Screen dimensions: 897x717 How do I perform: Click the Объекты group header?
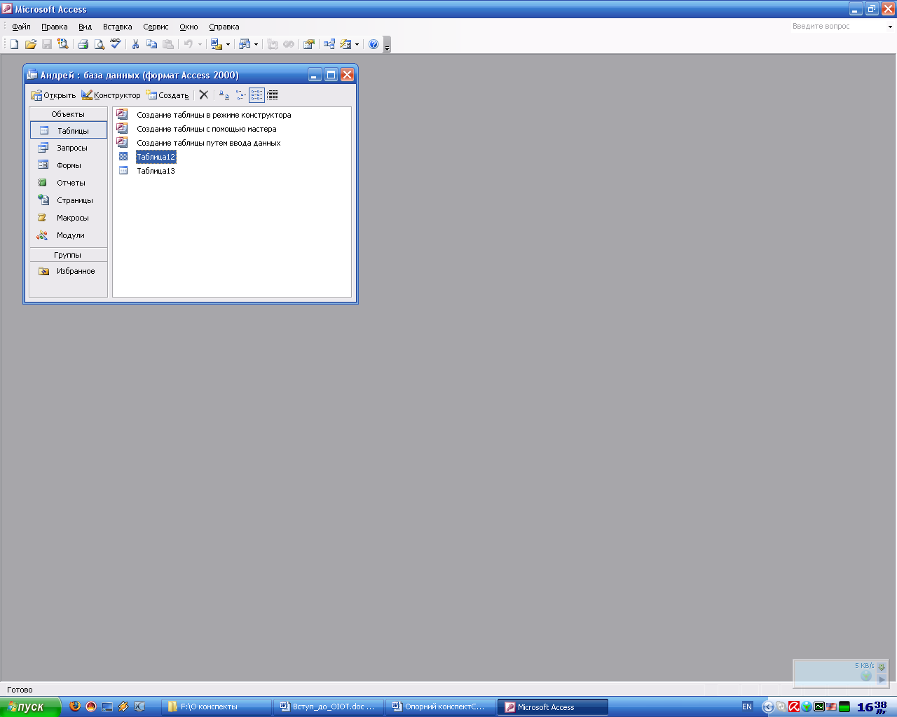(68, 114)
